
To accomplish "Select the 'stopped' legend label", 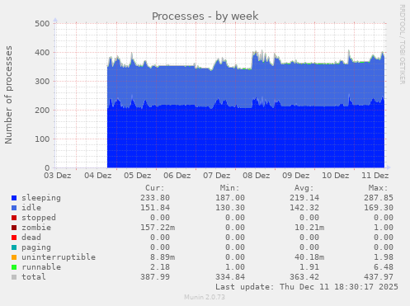I will 39,218.
